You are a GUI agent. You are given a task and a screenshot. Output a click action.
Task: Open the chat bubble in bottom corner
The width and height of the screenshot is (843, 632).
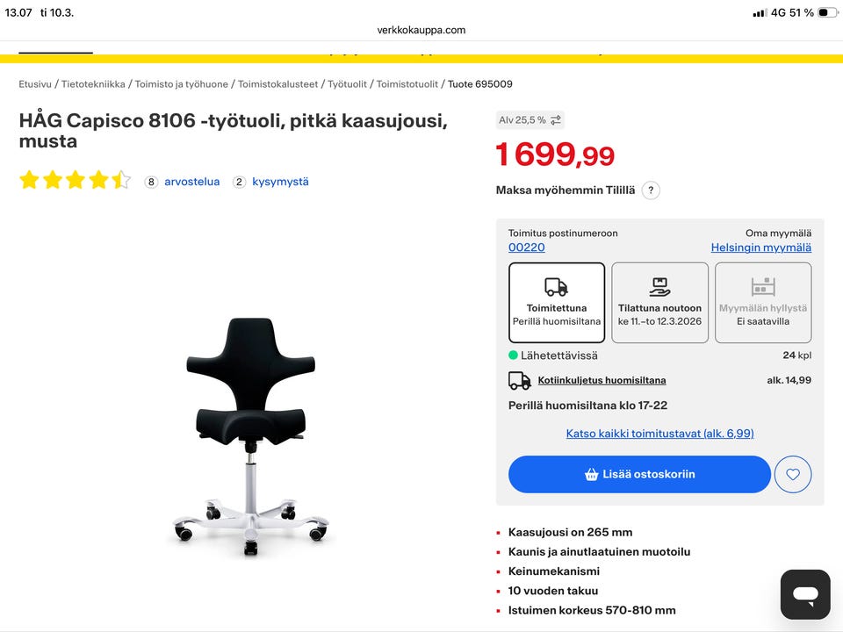[804, 593]
